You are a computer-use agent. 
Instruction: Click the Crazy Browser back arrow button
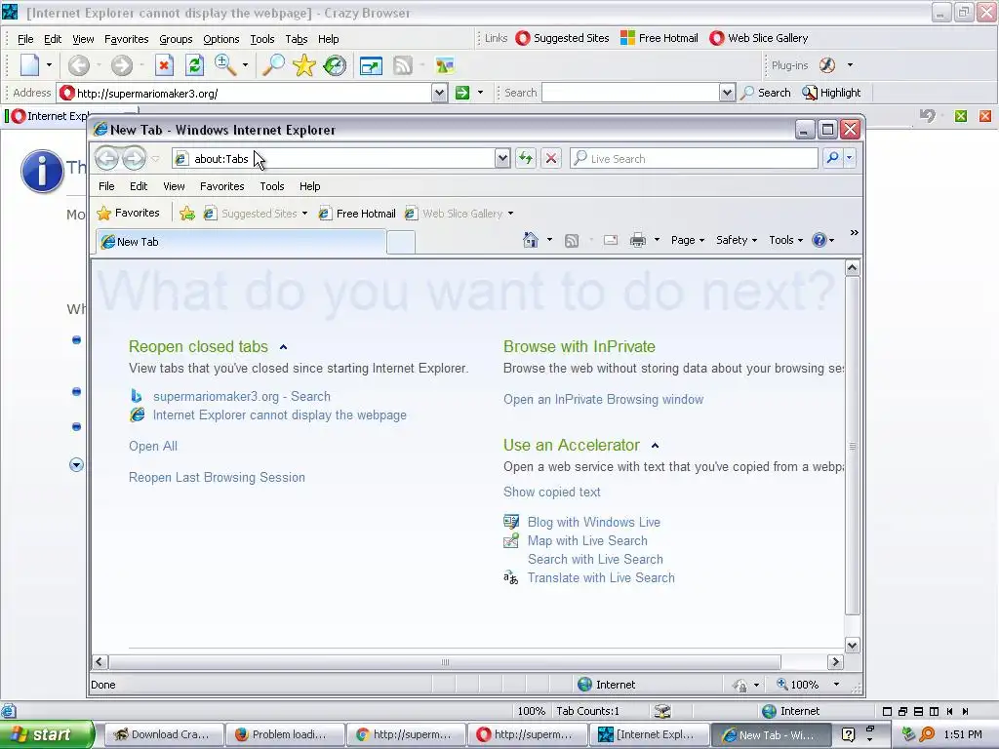[79, 65]
